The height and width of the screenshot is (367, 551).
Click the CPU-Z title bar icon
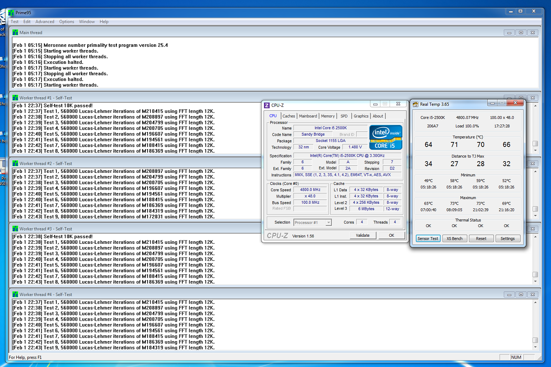(x=267, y=105)
